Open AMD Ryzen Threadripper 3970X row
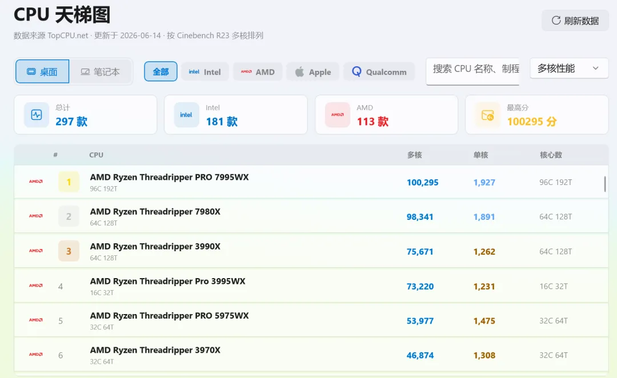Image resolution: width=617 pixels, height=378 pixels. coord(311,355)
